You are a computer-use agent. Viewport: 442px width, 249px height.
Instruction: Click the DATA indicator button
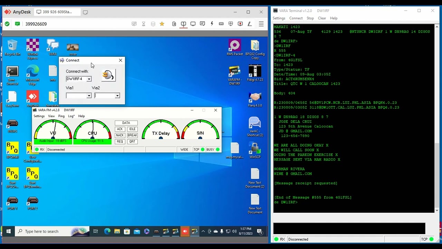(126, 123)
